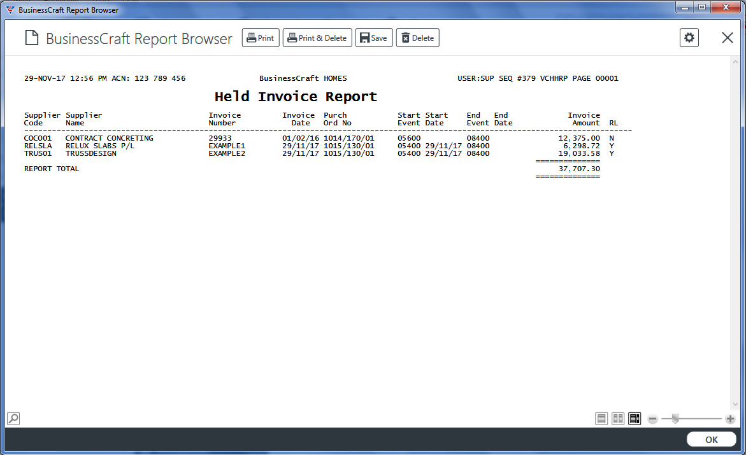The image size is (746, 455).
Task: Click the Held Invoice Report heading
Action: (x=296, y=97)
